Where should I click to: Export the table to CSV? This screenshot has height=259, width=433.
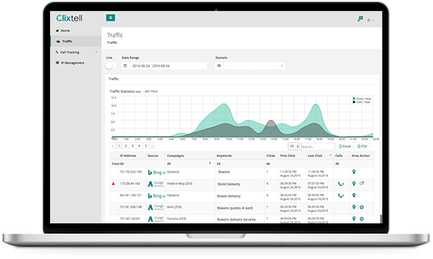coord(362,147)
